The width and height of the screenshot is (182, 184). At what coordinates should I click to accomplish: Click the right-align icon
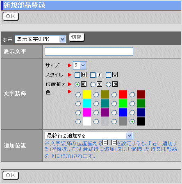(x=115, y=84)
